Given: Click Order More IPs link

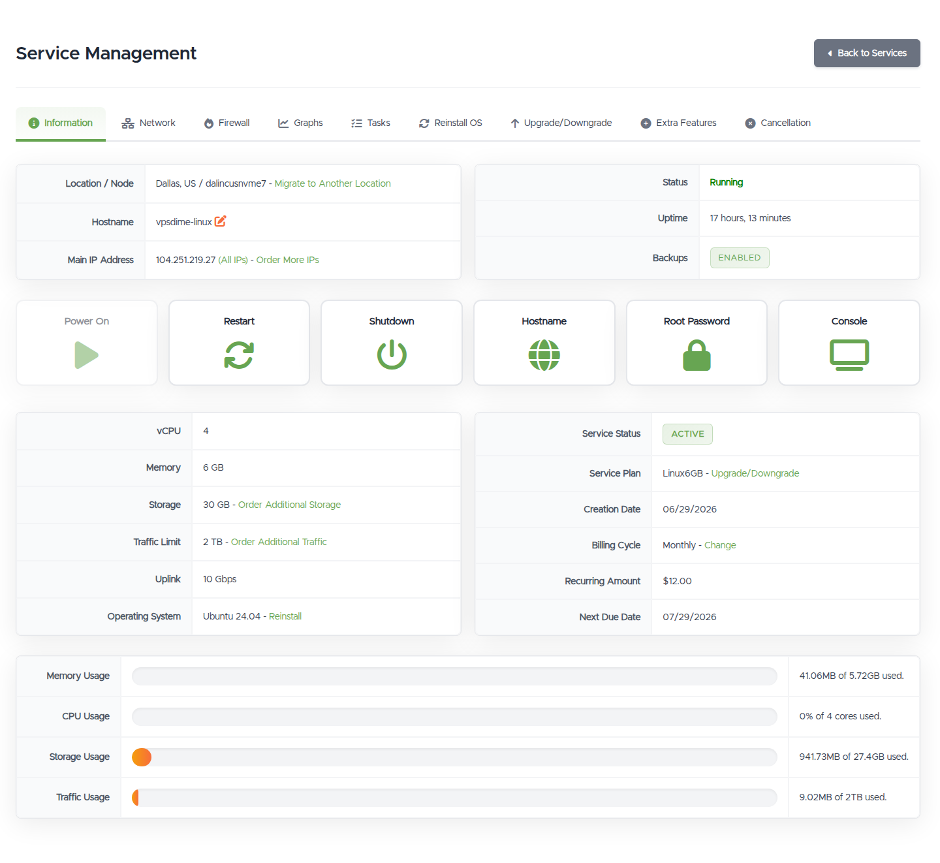Looking at the screenshot, I should pyautogui.click(x=287, y=260).
